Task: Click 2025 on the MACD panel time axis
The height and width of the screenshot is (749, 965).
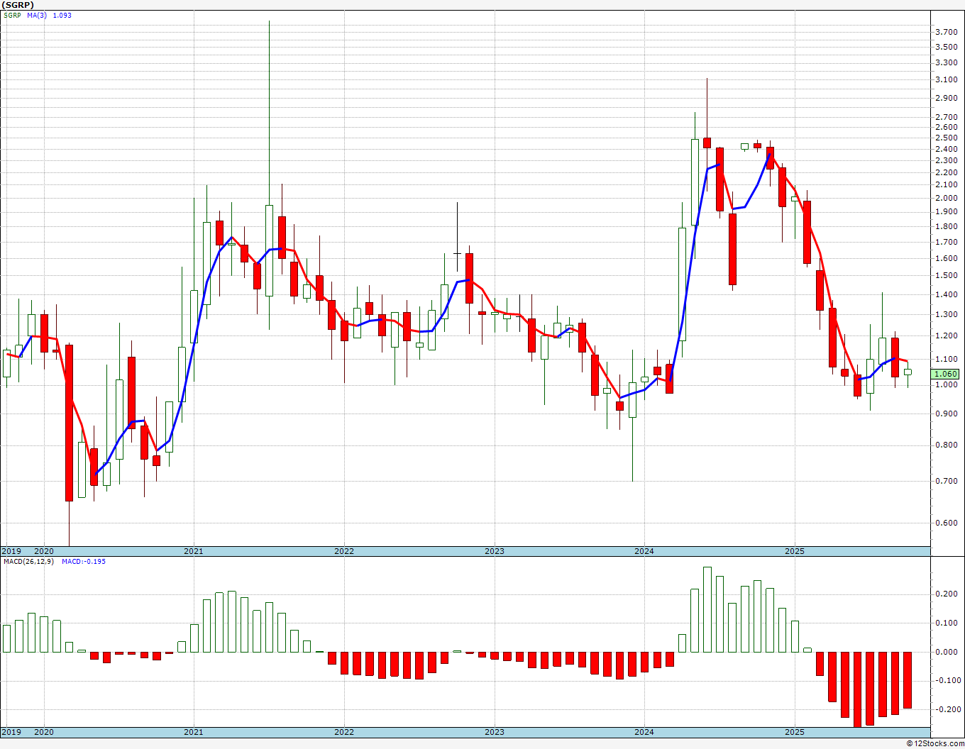Action: click(x=795, y=732)
